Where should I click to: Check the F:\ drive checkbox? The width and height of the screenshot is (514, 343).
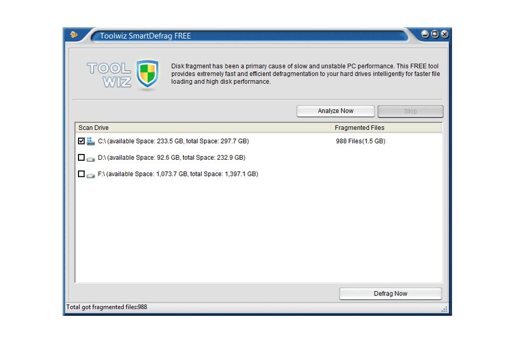click(x=81, y=174)
